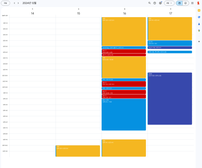Go to the next period with right chevron
202x168 pixels.
pos(19,3)
